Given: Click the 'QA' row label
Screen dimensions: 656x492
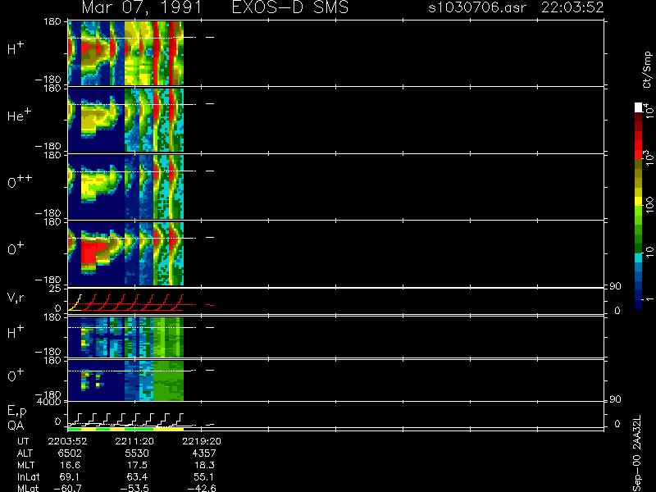Looking at the screenshot, I should tap(16, 426).
